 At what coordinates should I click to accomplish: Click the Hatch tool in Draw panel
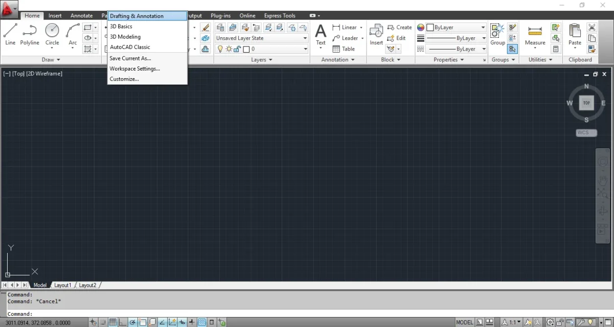click(x=88, y=49)
